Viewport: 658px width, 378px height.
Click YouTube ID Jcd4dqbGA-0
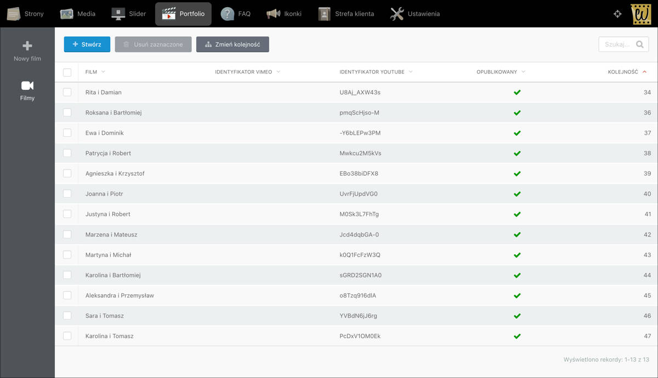360,234
